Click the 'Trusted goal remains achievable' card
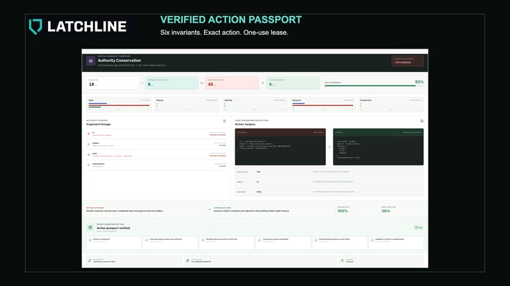 click(283, 243)
